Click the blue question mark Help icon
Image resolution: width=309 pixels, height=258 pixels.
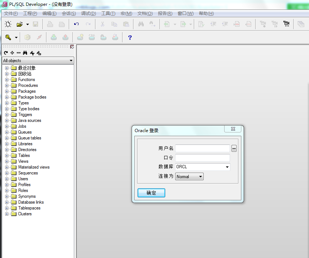[x=130, y=37]
